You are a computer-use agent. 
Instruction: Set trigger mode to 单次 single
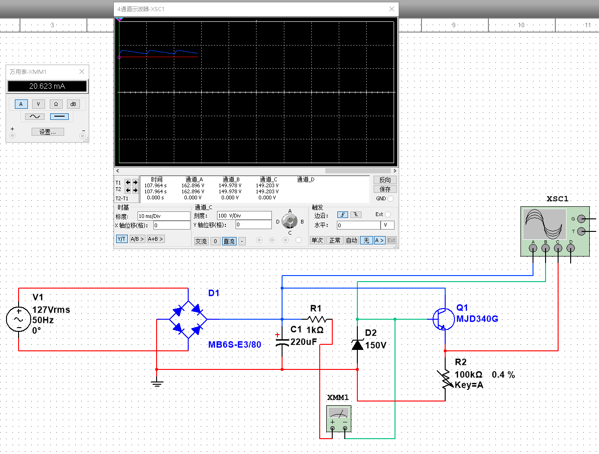[317, 240]
